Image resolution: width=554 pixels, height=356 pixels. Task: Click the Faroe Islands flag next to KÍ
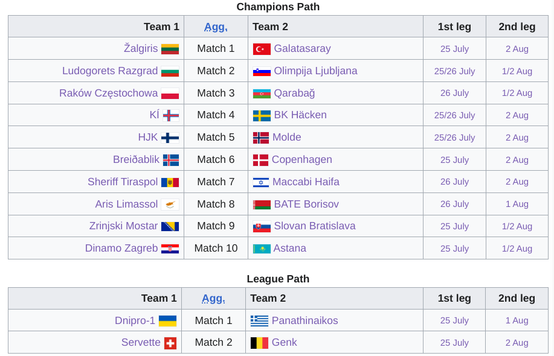click(x=171, y=115)
